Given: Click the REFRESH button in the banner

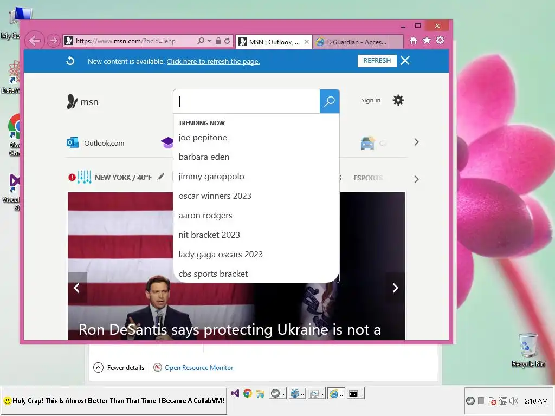Looking at the screenshot, I should pos(377,61).
